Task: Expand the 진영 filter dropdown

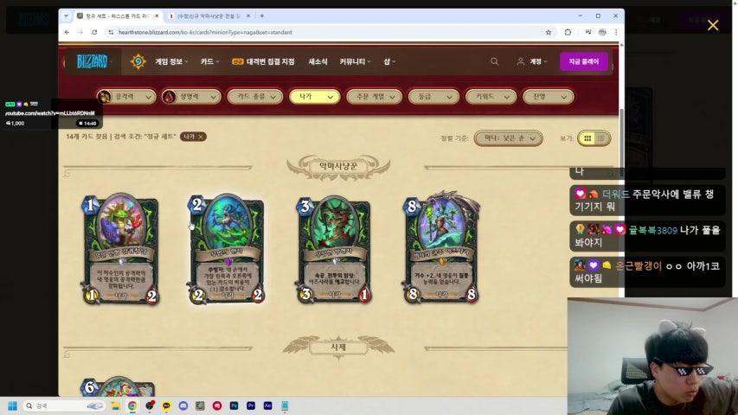Action: pyautogui.click(x=548, y=97)
